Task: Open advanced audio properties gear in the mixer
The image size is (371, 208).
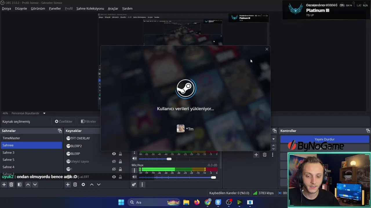Action: (x=134, y=184)
